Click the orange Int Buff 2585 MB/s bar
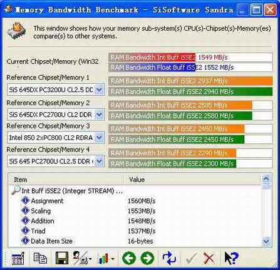 pyautogui.click(x=180, y=105)
